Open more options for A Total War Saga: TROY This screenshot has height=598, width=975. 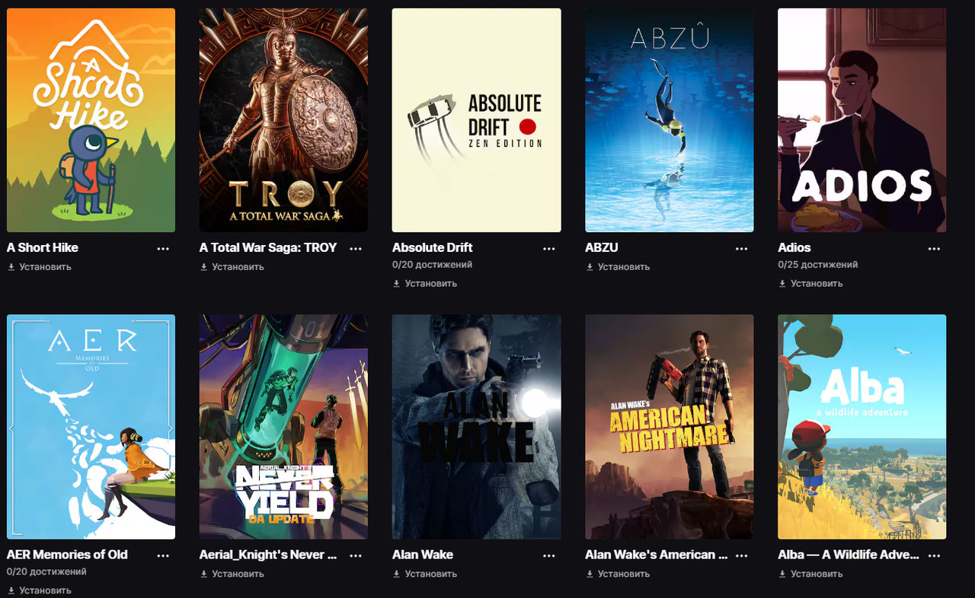pyautogui.click(x=356, y=248)
